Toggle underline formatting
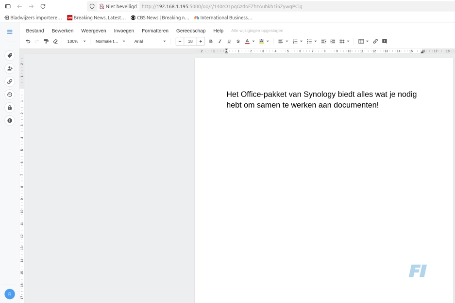This screenshot has width=455, height=303. [x=229, y=41]
